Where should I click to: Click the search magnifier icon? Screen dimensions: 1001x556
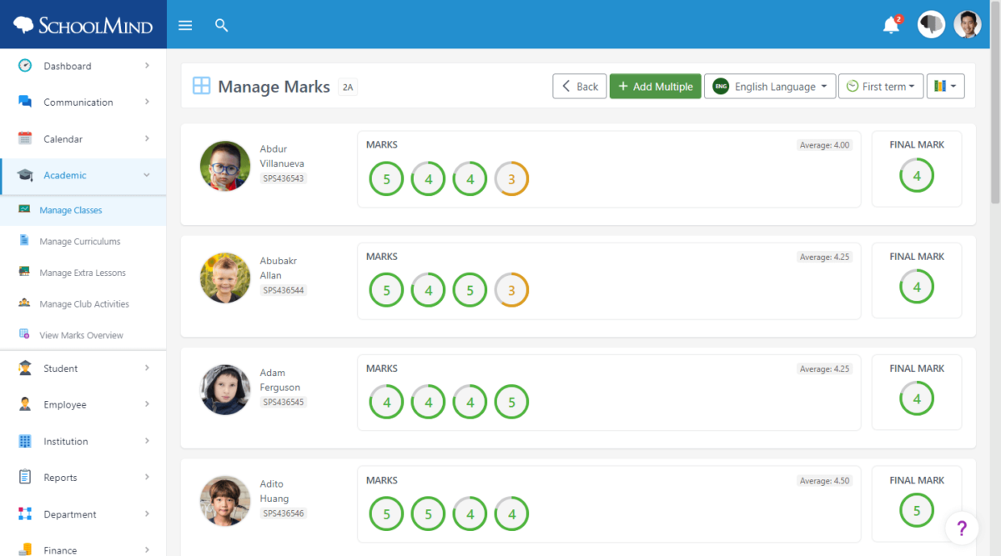(221, 25)
